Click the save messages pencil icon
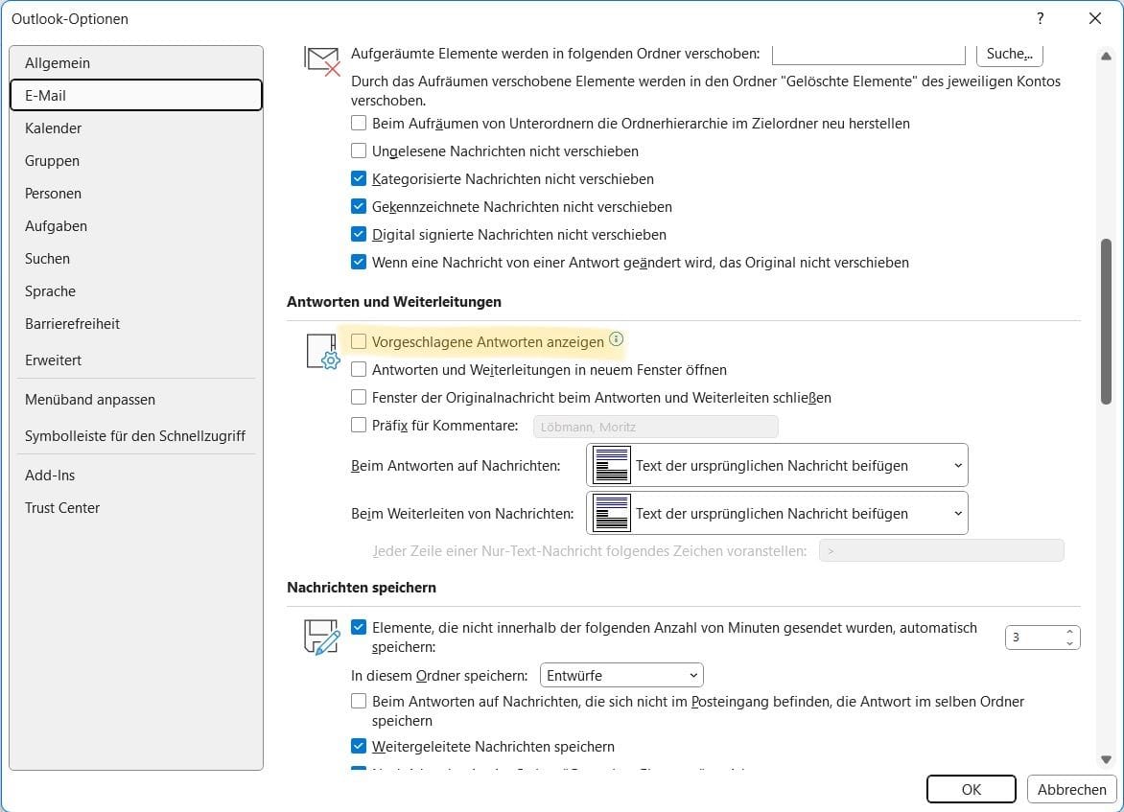This screenshot has width=1124, height=812. [x=322, y=638]
